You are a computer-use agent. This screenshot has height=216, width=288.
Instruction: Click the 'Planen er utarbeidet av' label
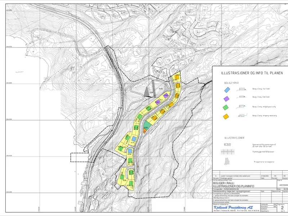(221, 204)
